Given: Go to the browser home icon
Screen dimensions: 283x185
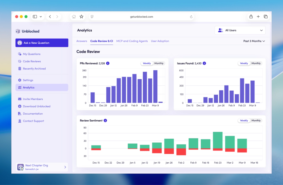Looking at the screenshot, I should coord(74,17).
